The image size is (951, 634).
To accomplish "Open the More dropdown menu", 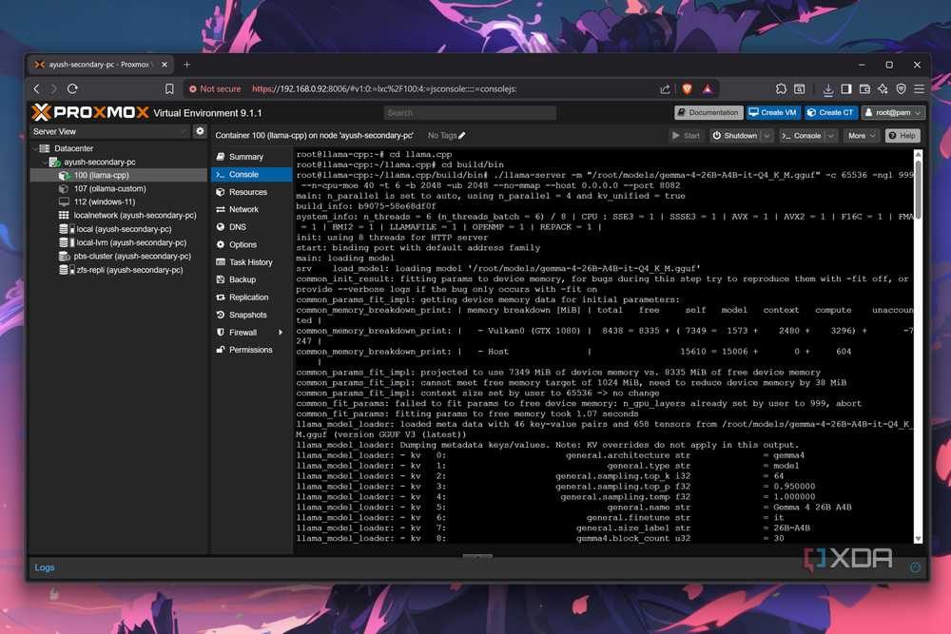I will click(862, 136).
